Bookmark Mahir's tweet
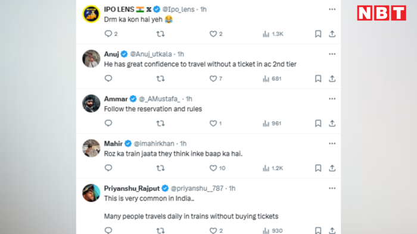The width and height of the screenshot is (417, 234). 318,168
